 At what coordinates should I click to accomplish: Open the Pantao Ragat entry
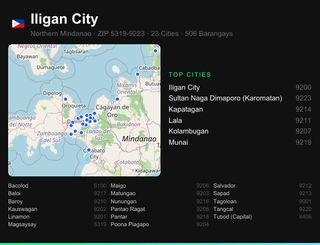[x=160, y=209]
